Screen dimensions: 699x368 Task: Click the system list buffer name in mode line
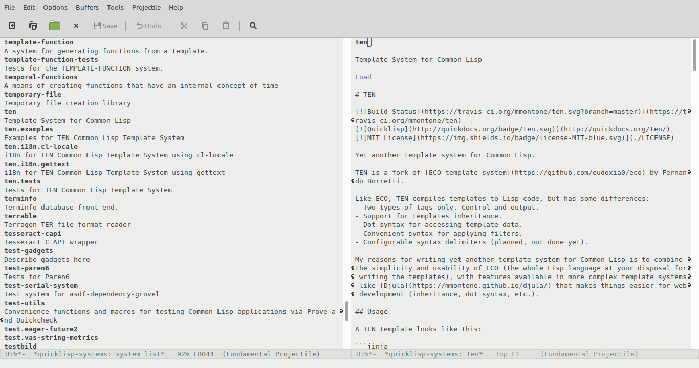click(99, 354)
